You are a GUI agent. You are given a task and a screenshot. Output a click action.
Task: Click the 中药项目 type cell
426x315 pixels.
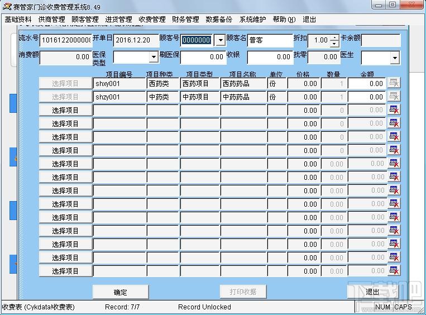point(200,97)
